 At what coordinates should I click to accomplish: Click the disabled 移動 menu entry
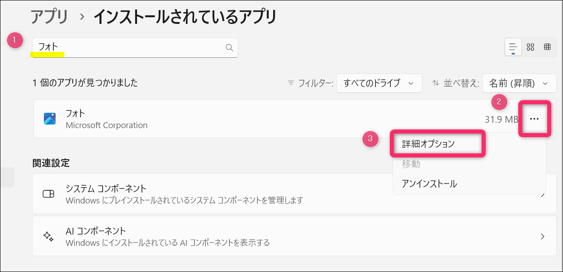tap(411, 164)
